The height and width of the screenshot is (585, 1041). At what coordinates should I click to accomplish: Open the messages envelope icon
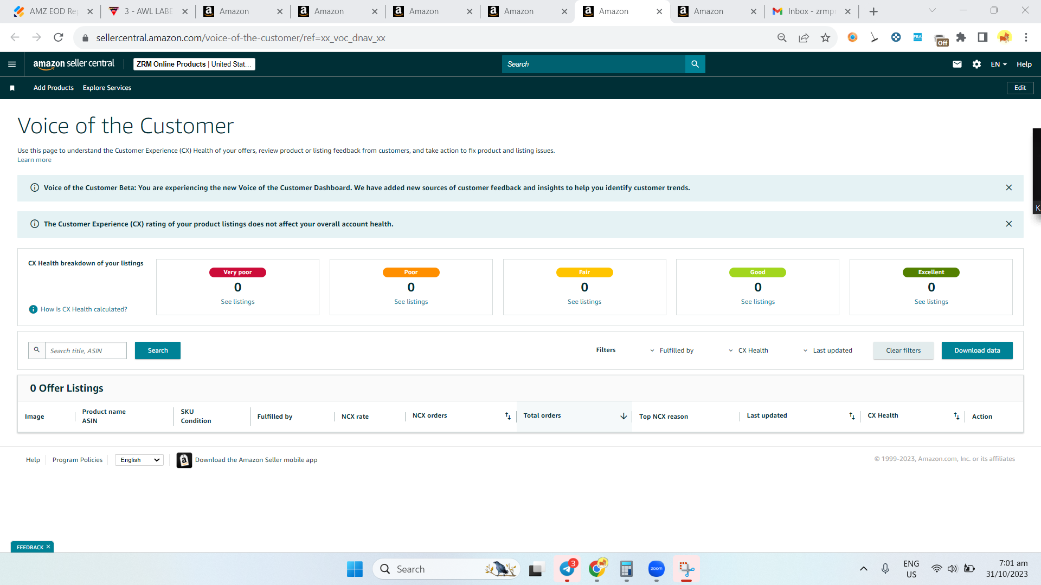click(957, 64)
